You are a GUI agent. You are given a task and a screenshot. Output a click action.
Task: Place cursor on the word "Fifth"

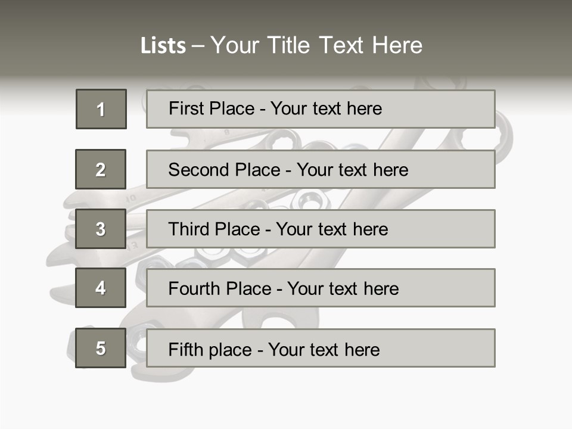185,349
